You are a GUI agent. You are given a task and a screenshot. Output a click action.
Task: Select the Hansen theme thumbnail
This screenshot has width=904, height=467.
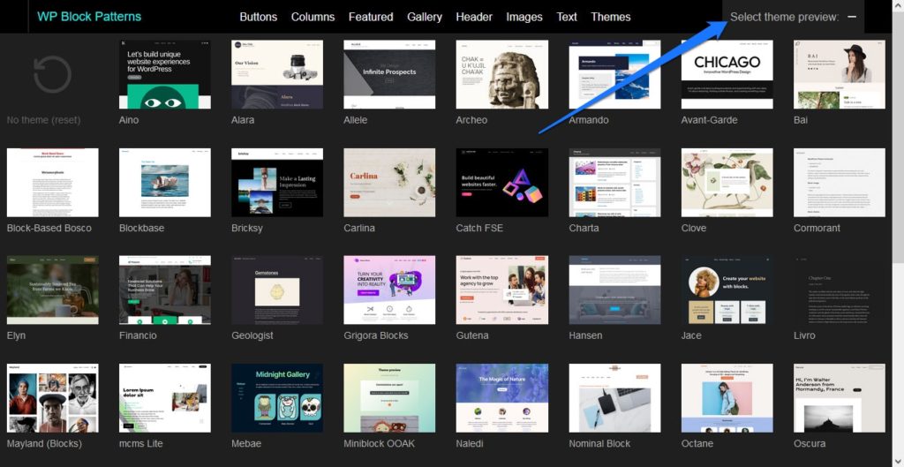(x=614, y=290)
